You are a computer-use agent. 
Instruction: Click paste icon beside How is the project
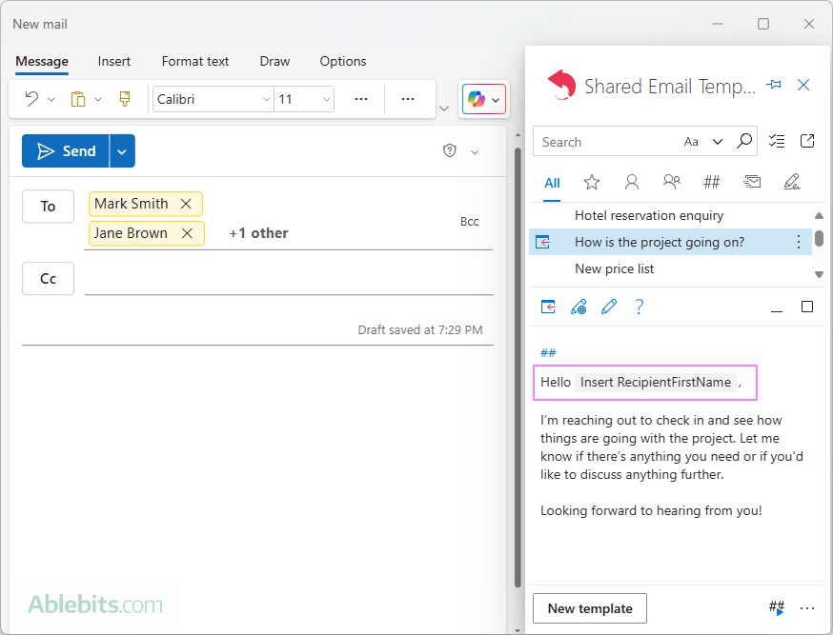point(542,243)
